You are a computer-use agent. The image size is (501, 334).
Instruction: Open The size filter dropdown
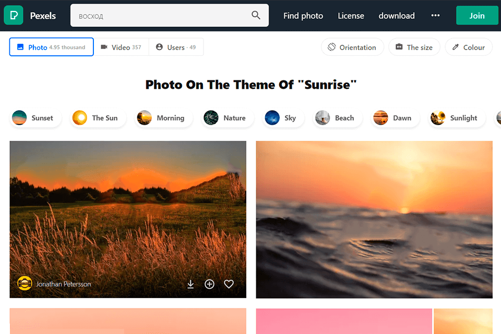pyautogui.click(x=414, y=47)
